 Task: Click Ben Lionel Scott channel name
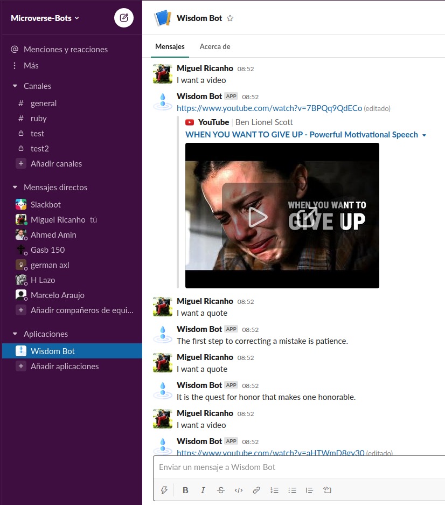pyautogui.click(x=264, y=122)
